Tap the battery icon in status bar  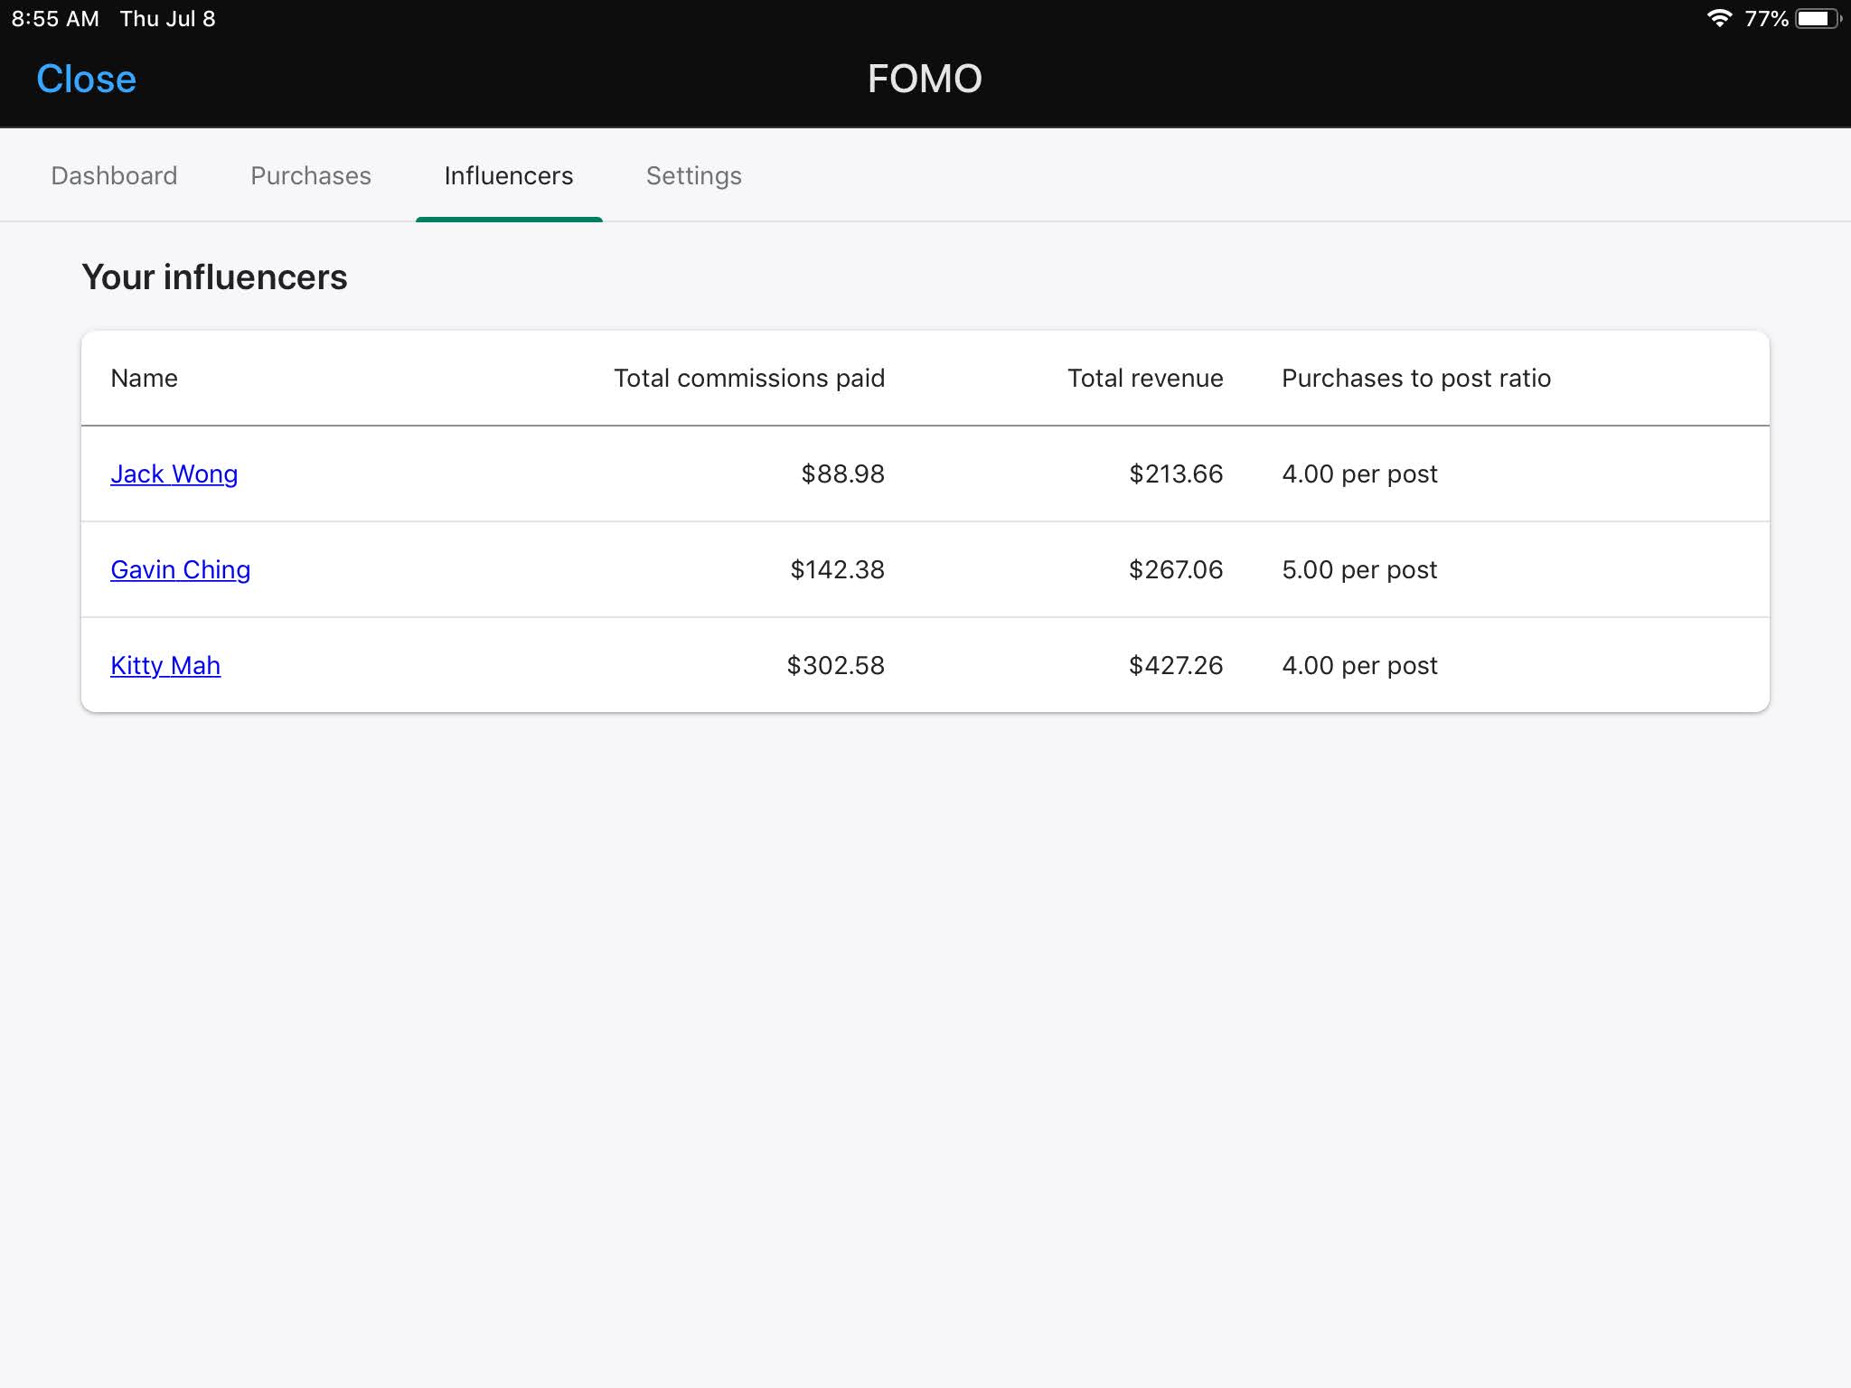tap(1816, 18)
